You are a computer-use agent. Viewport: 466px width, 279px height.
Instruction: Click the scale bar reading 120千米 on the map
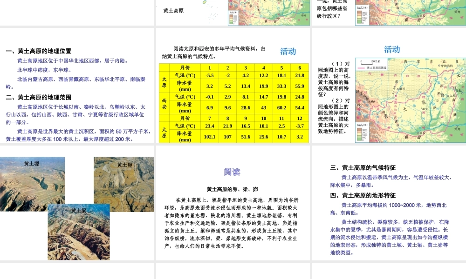(x=370, y=63)
